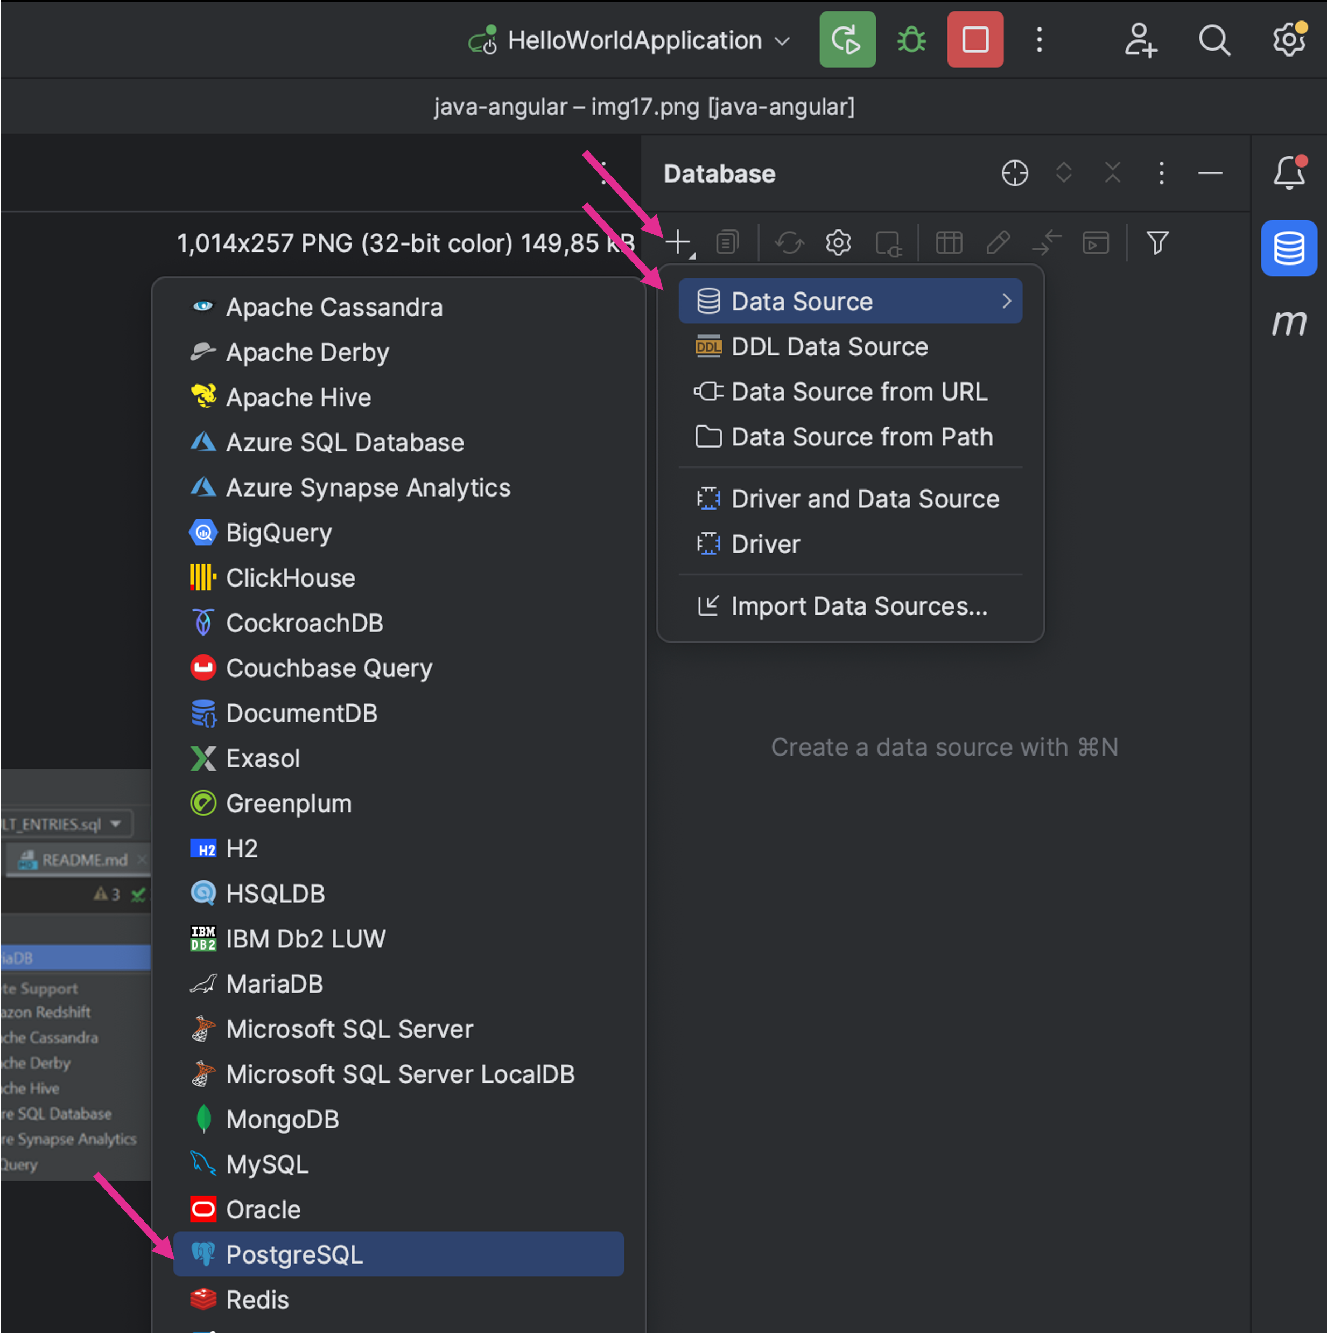Click the Edit pencil icon
This screenshot has height=1333, width=1327.
tap(998, 242)
